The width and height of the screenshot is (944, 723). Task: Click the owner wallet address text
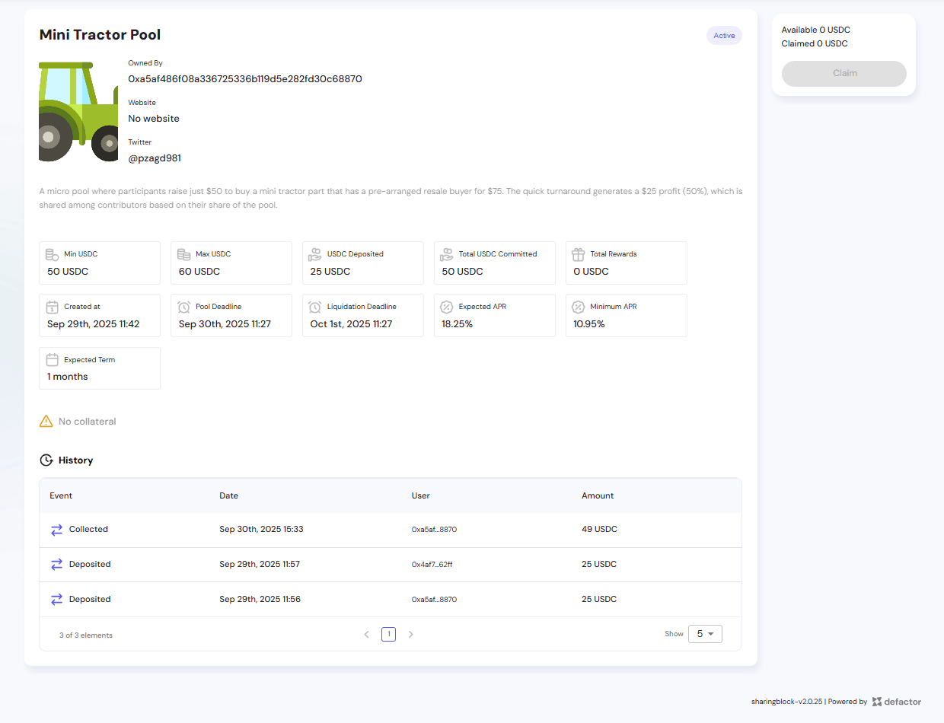(x=244, y=79)
